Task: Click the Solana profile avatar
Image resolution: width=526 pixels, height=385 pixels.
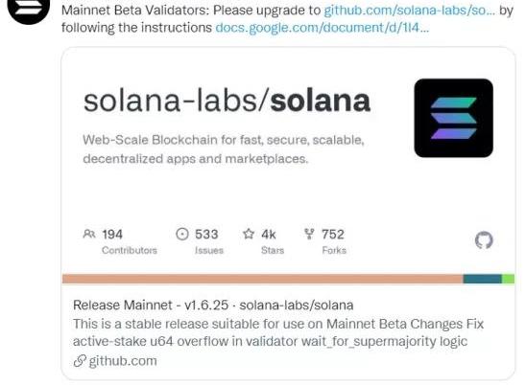Action: coord(29,8)
